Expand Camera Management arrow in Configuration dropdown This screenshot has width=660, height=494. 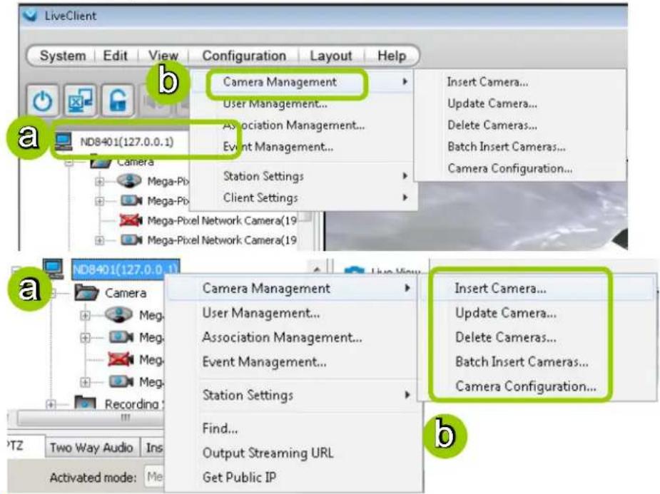click(x=405, y=81)
